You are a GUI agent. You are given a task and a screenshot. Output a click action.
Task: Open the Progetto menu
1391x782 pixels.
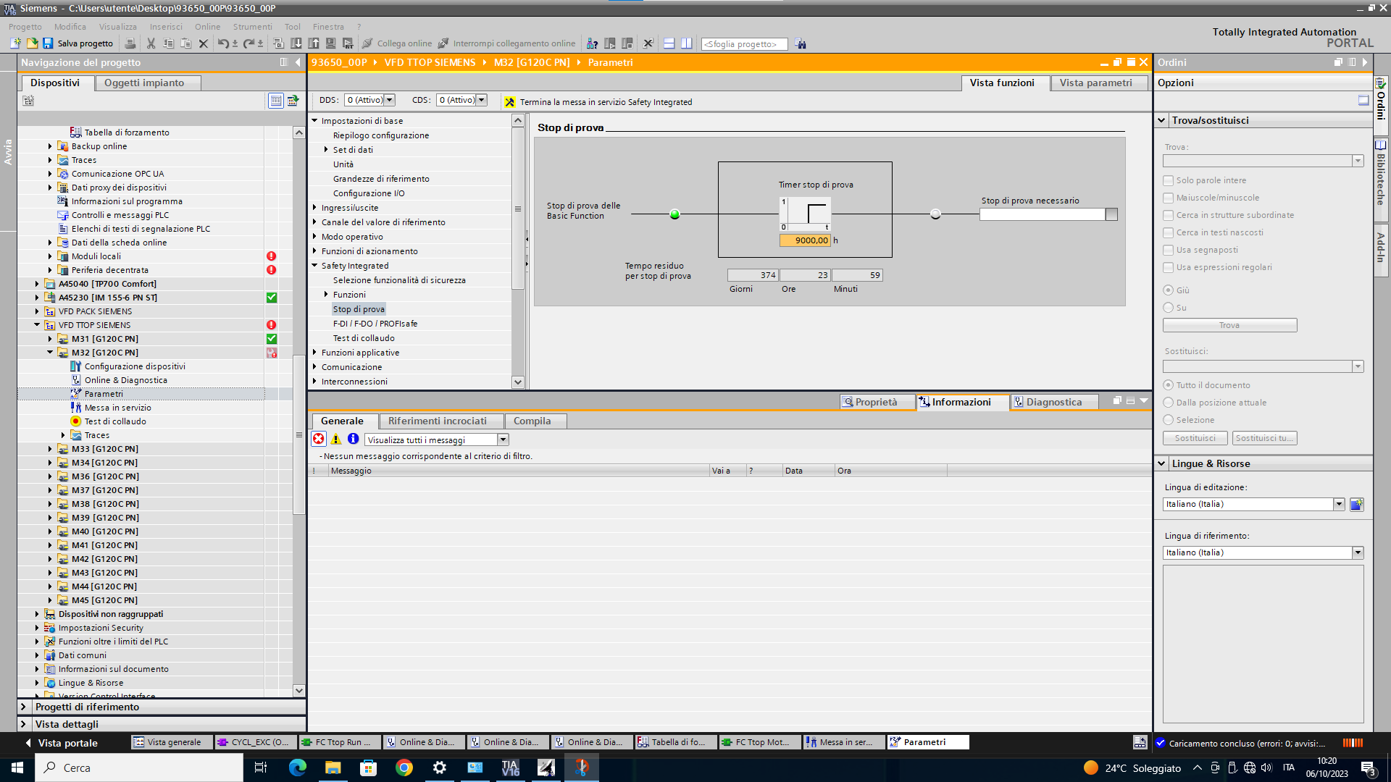pyautogui.click(x=25, y=27)
